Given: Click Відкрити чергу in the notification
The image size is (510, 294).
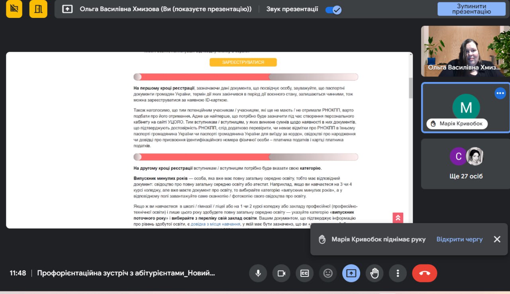Looking at the screenshot, I should click(x=459, y=239).
